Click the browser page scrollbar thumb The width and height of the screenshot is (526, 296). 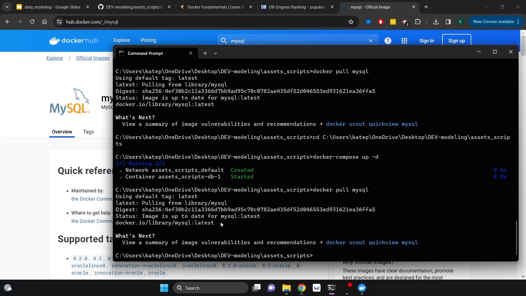coord(523,45)
